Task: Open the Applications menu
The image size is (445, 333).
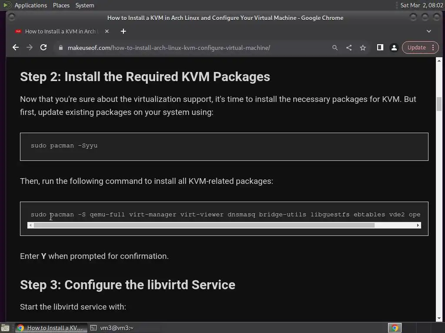Action: (x=30, y=5)
